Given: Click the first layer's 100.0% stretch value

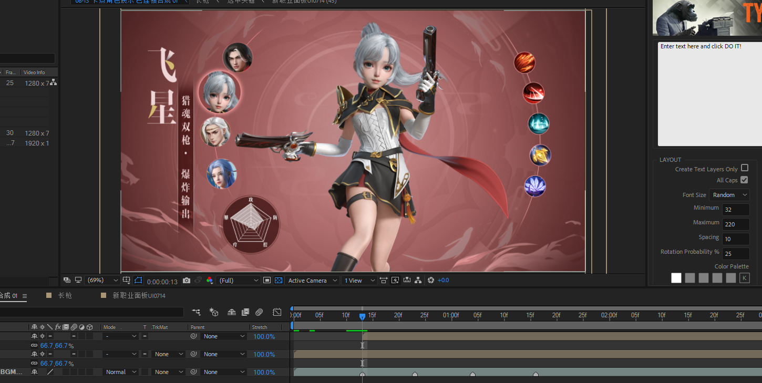Looking at the screenshot, I should click(264, 336).
